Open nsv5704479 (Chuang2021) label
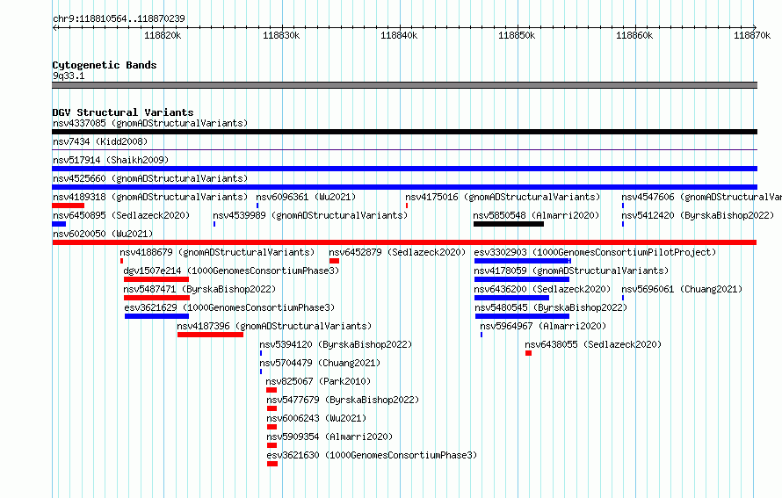This screenshot has height=498, width=782. click(x=320, y=363)
